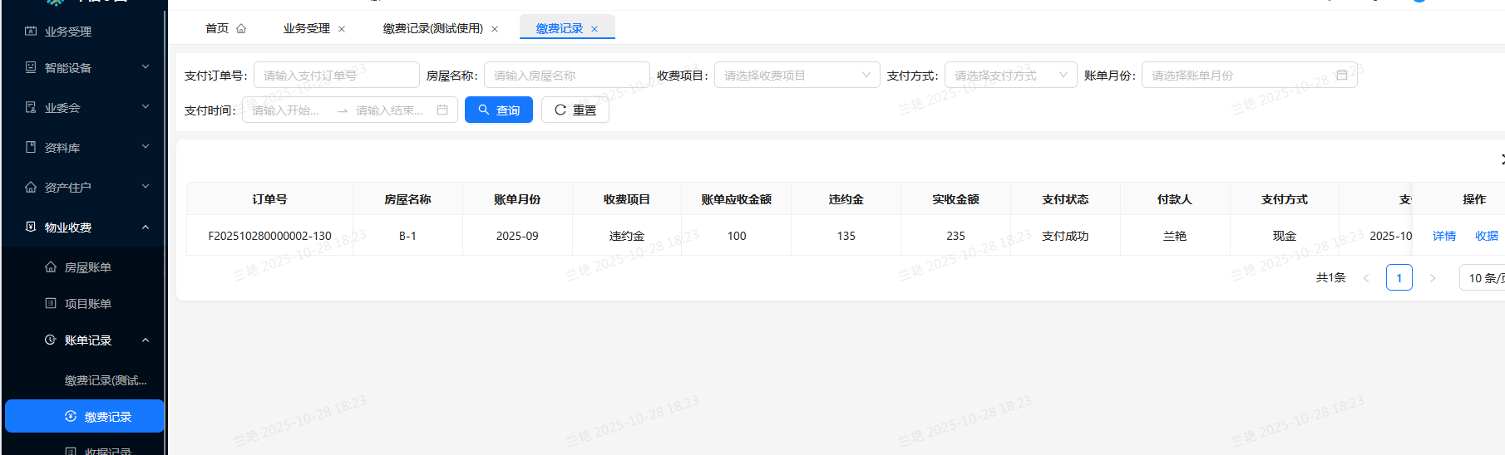Click the 收费项目 column header

pyautogui.click(x=627, y=199)
